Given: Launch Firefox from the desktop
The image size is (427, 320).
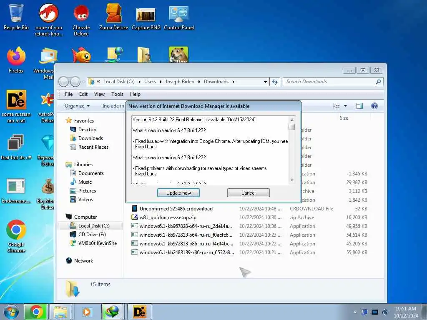Looking at the screenshot, I should (16, 60).
